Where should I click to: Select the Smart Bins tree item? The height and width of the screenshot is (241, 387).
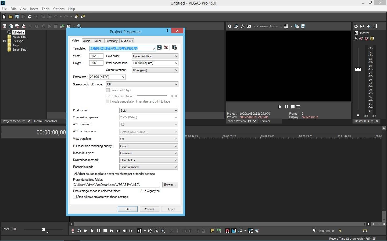19,50
